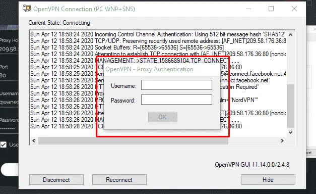Toggle the 'Use' checkbox in background window

[x=4, y=144]
